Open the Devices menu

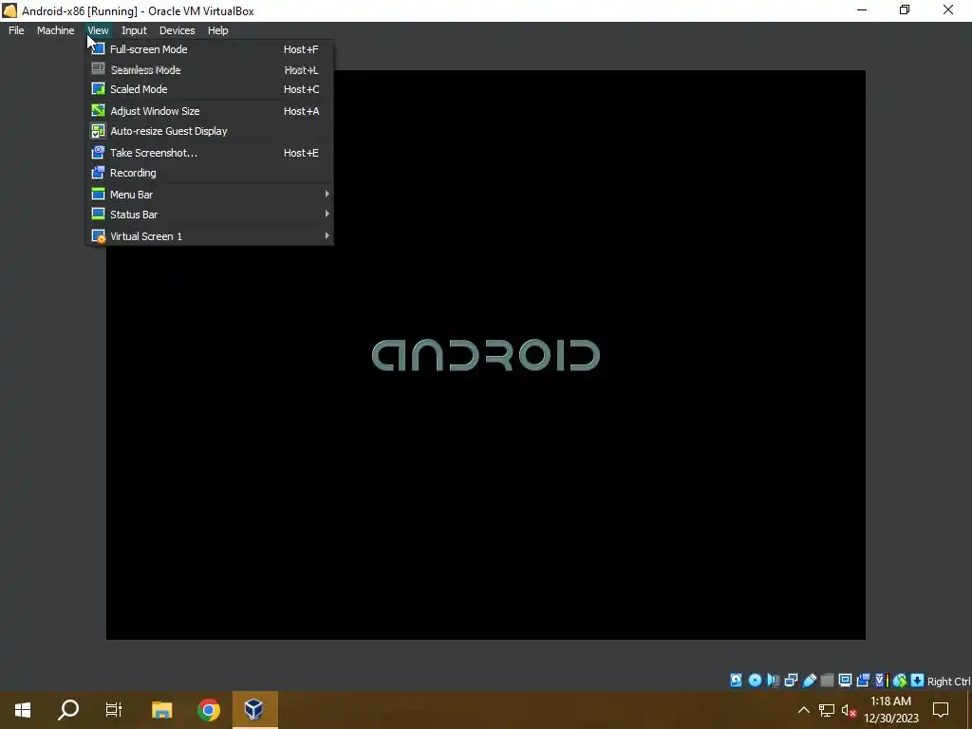177,30
